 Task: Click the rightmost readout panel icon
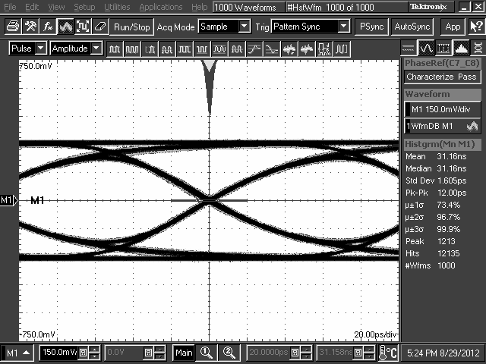(x=478, y=49)
